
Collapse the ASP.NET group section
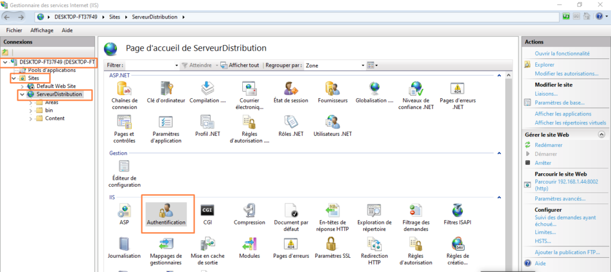[498, 76]
